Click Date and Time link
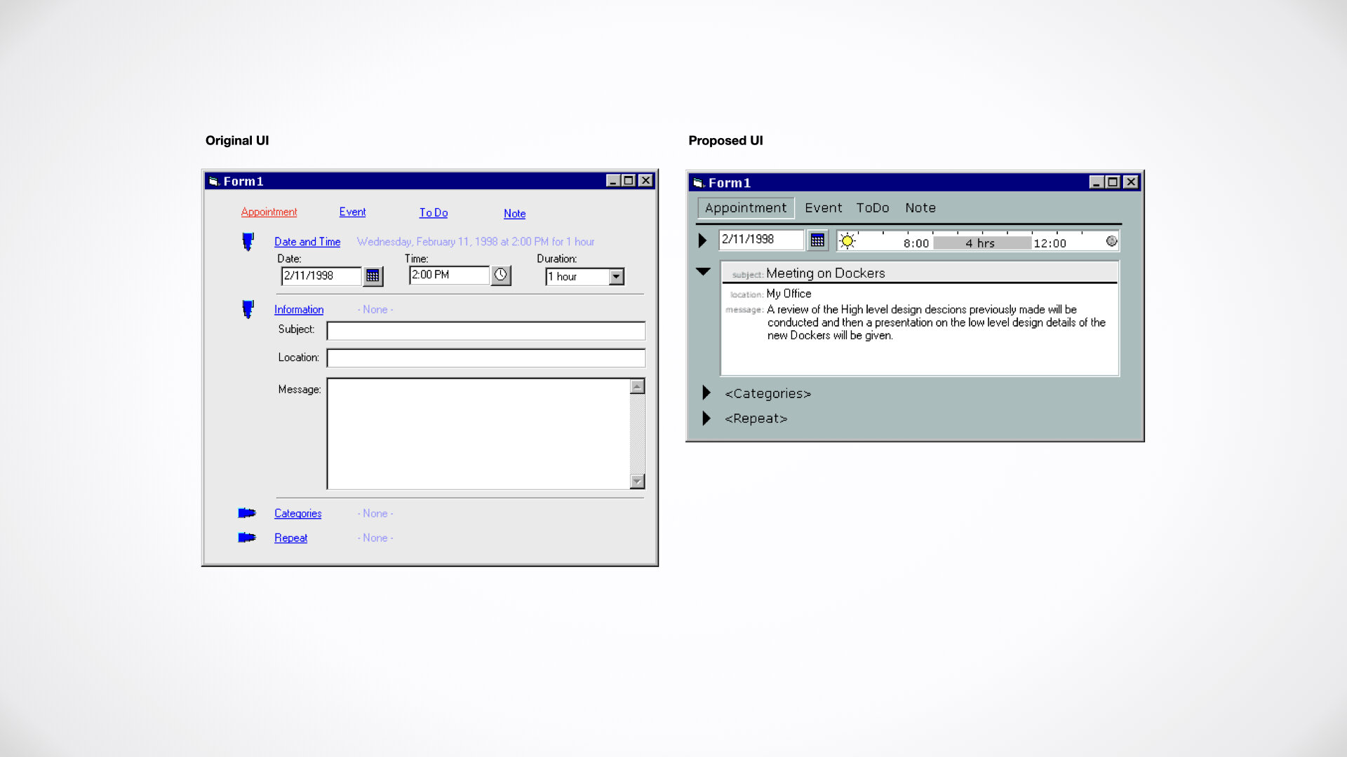This screenshot has height=757, width=1347. point(307,242)
